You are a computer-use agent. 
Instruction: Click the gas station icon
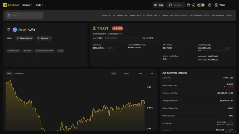click(189, 5)
